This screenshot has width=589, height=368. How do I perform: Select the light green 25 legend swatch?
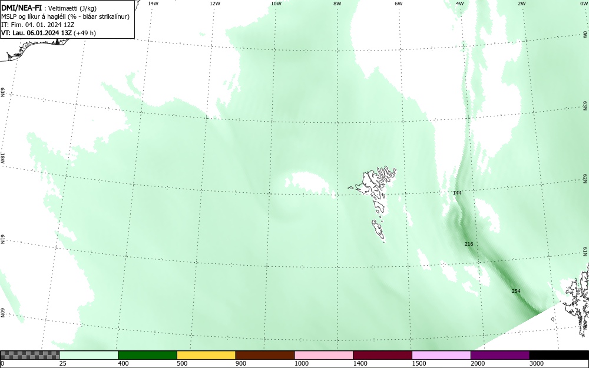coord(89,355)
